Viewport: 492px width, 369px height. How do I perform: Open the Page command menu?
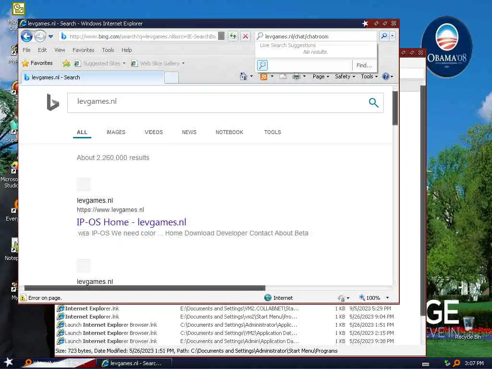click(320, 76)
